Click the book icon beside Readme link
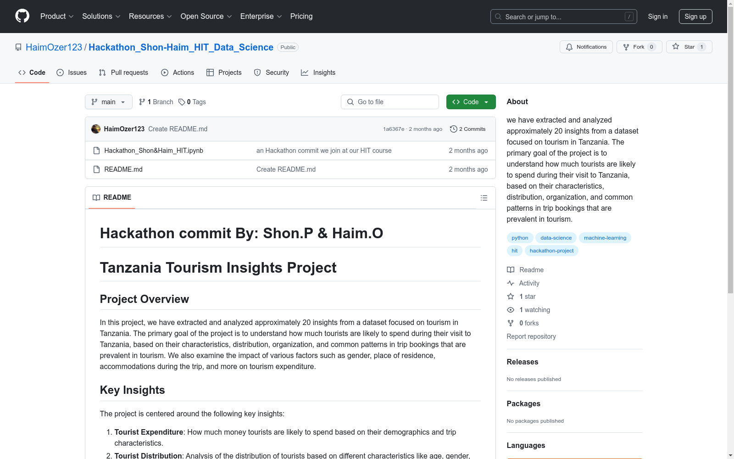 [511, 270]
